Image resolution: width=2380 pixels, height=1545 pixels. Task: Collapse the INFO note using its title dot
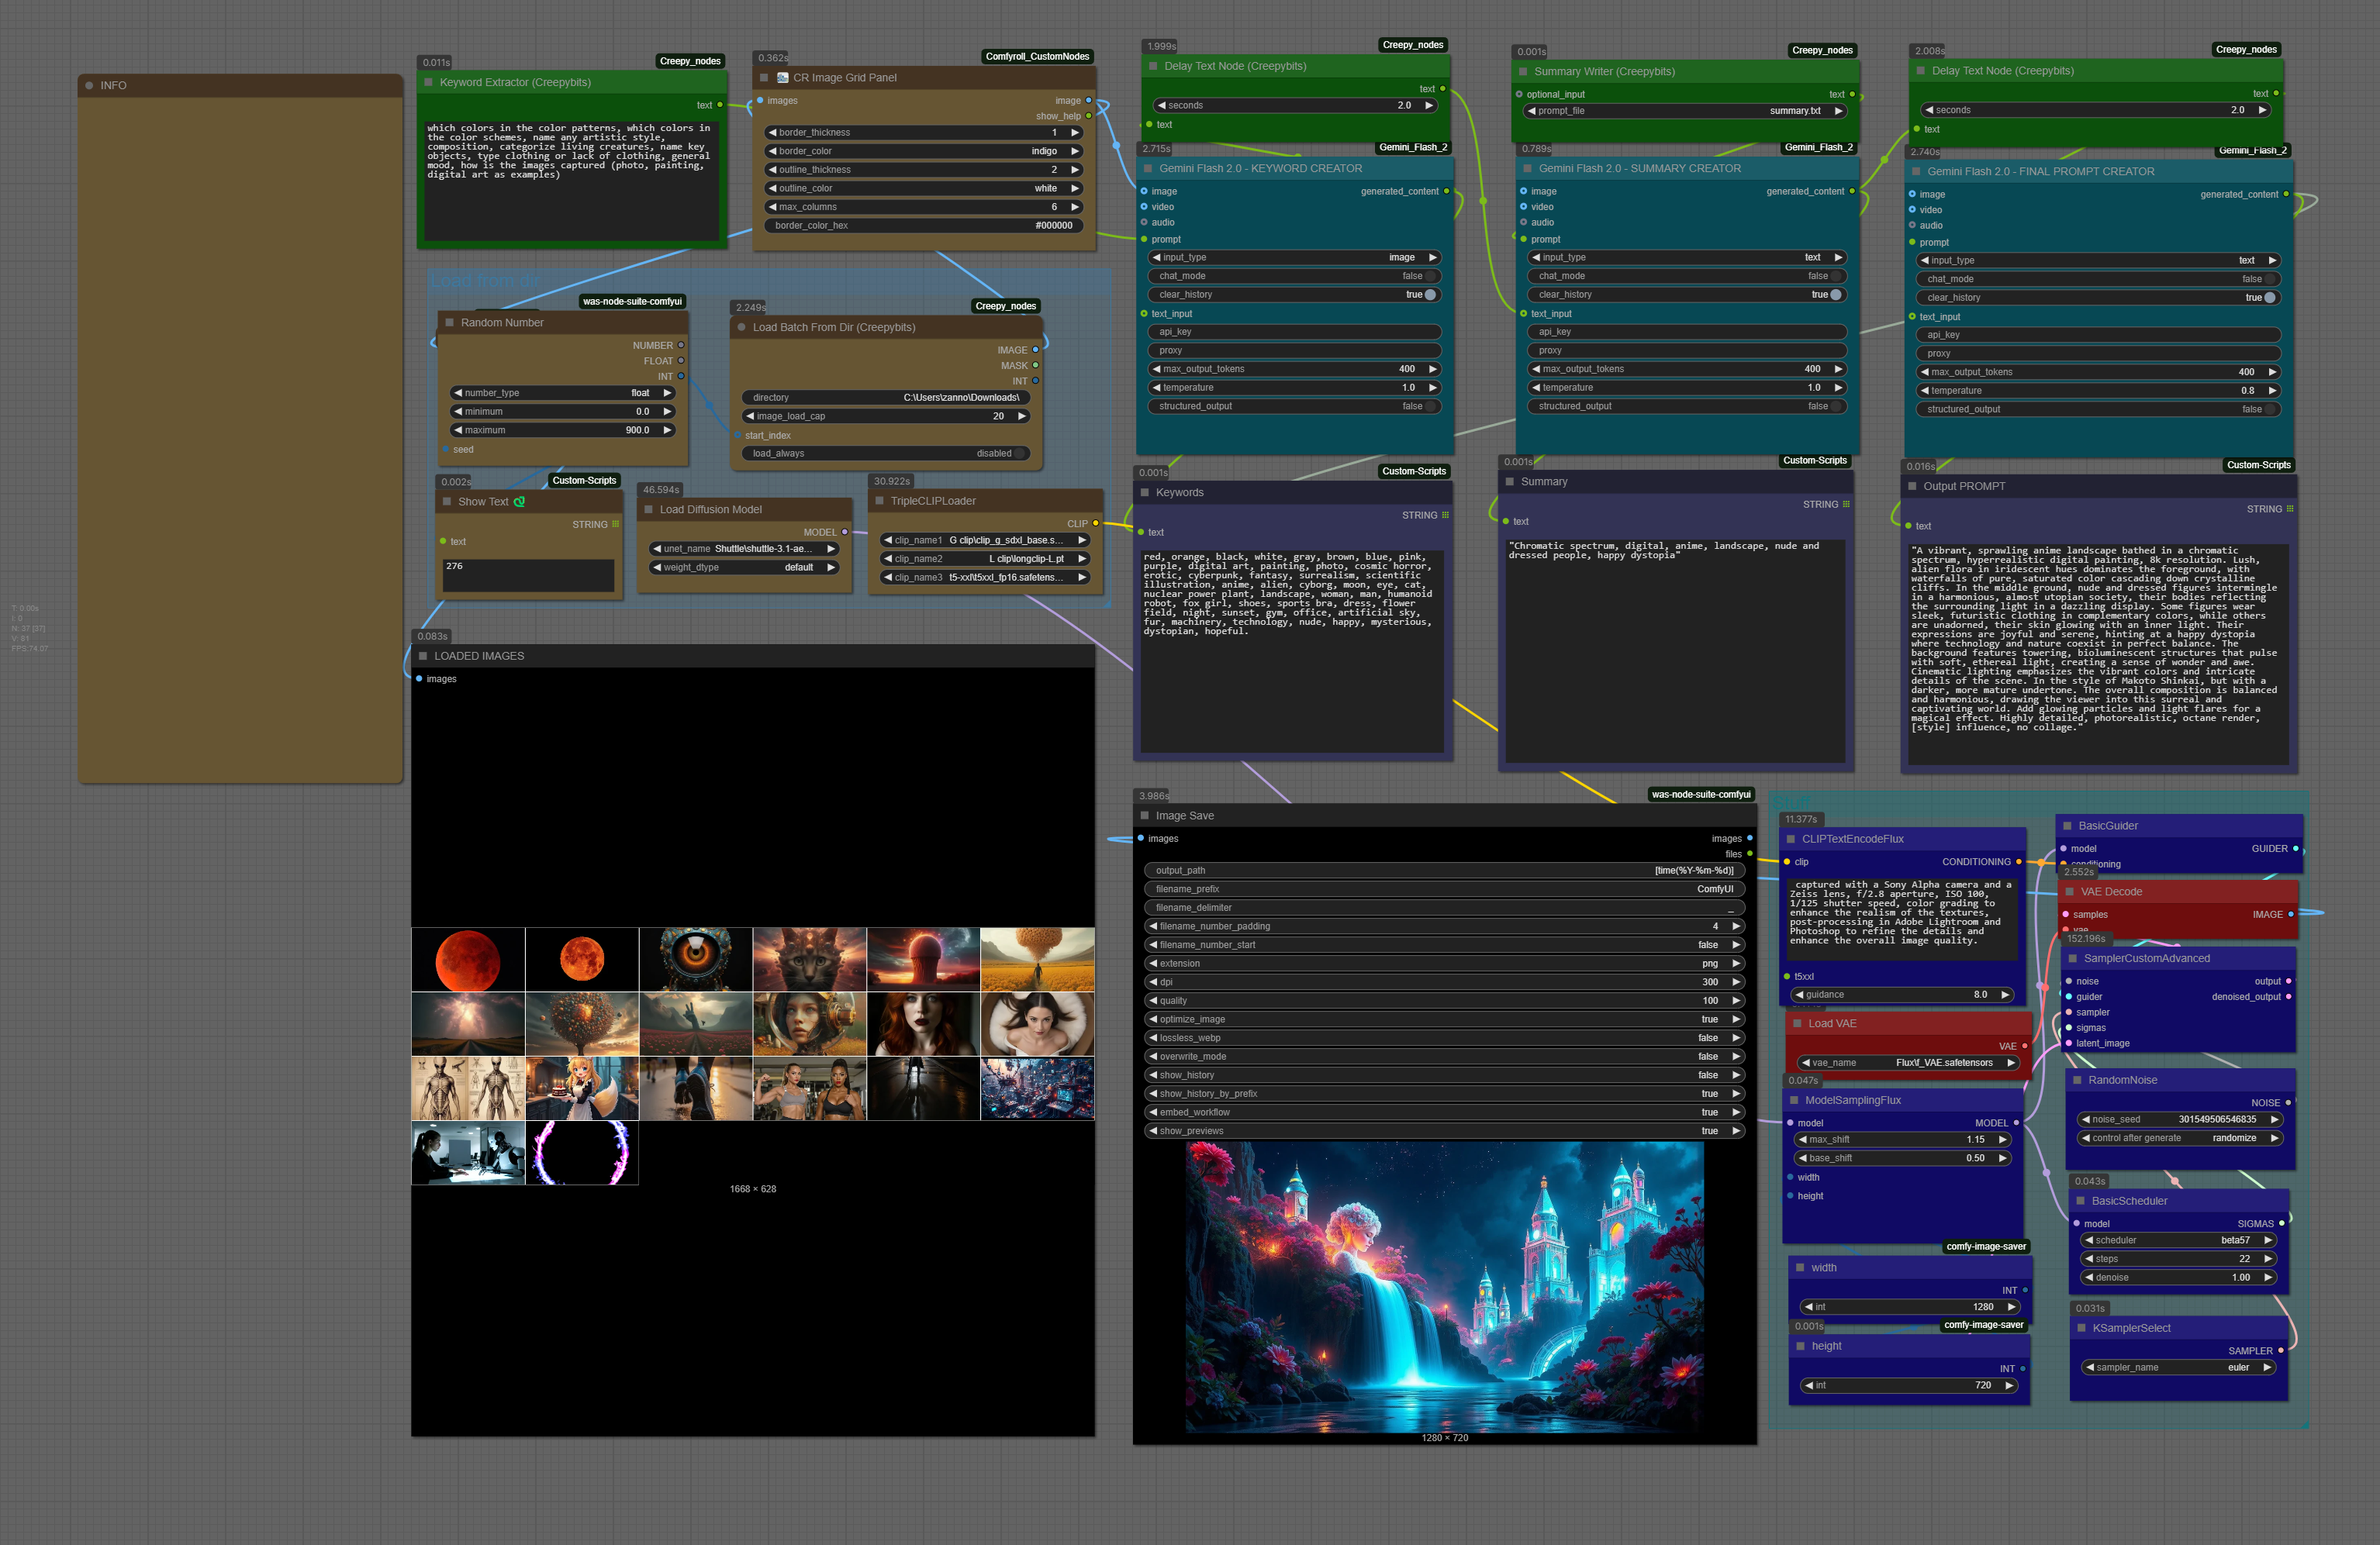pos(90,86)
